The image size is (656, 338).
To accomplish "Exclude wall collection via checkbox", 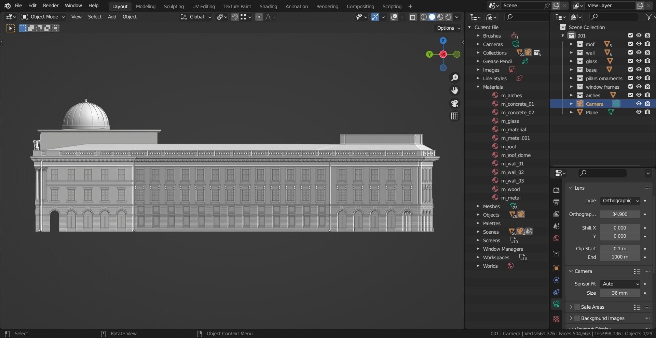I will 630,53.
